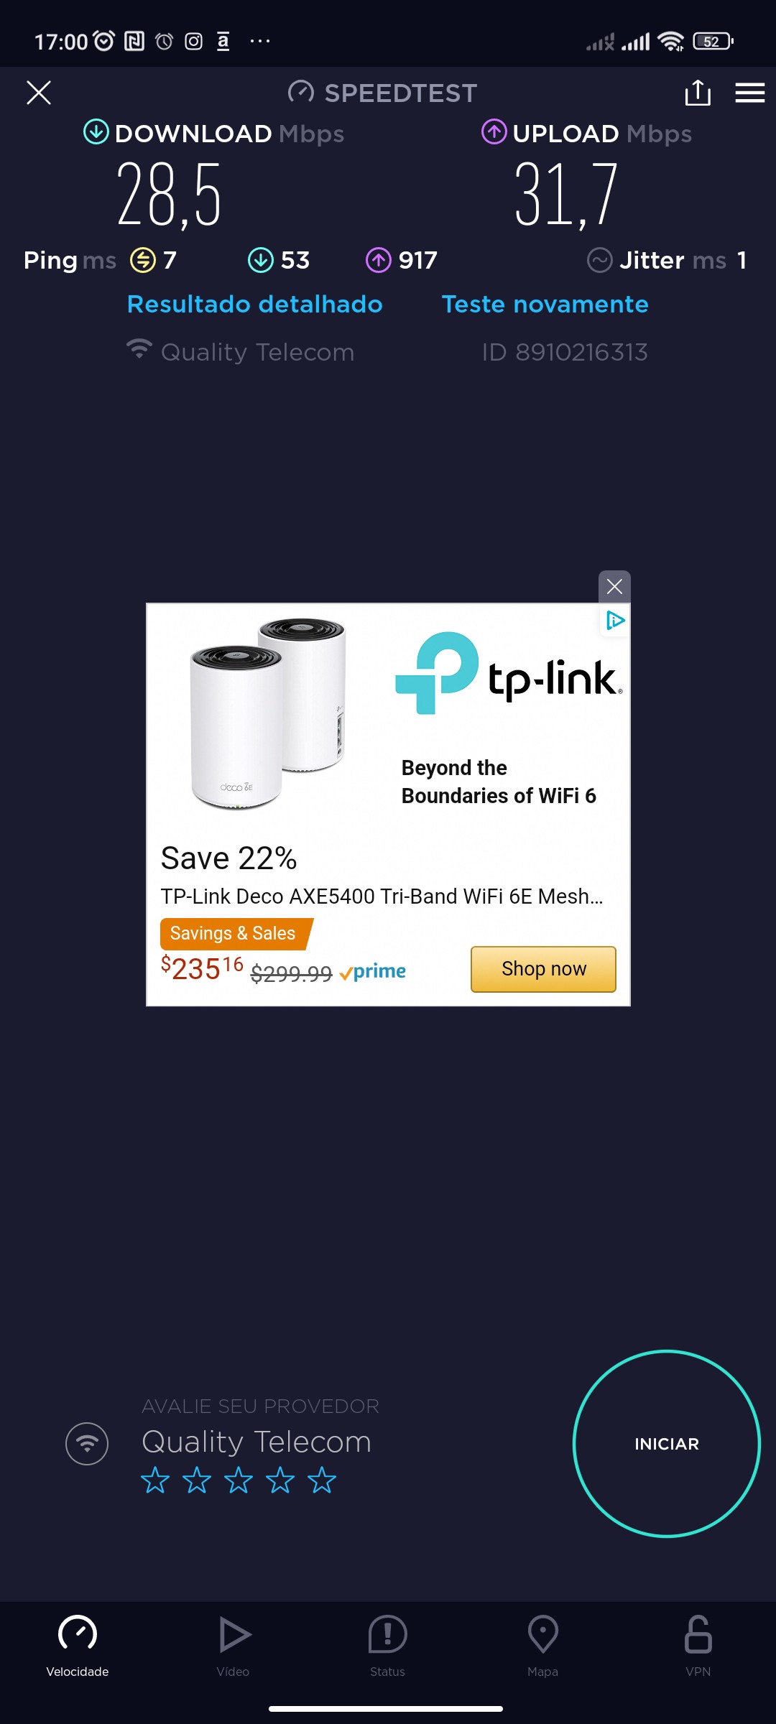Select Teste novamente

[545, 304]
